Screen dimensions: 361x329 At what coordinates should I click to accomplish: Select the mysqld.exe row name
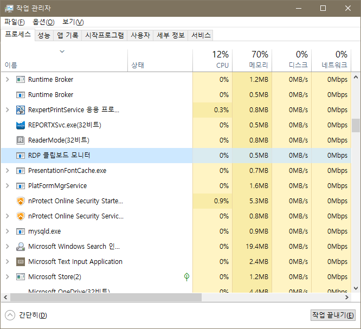tap(44, 231)
